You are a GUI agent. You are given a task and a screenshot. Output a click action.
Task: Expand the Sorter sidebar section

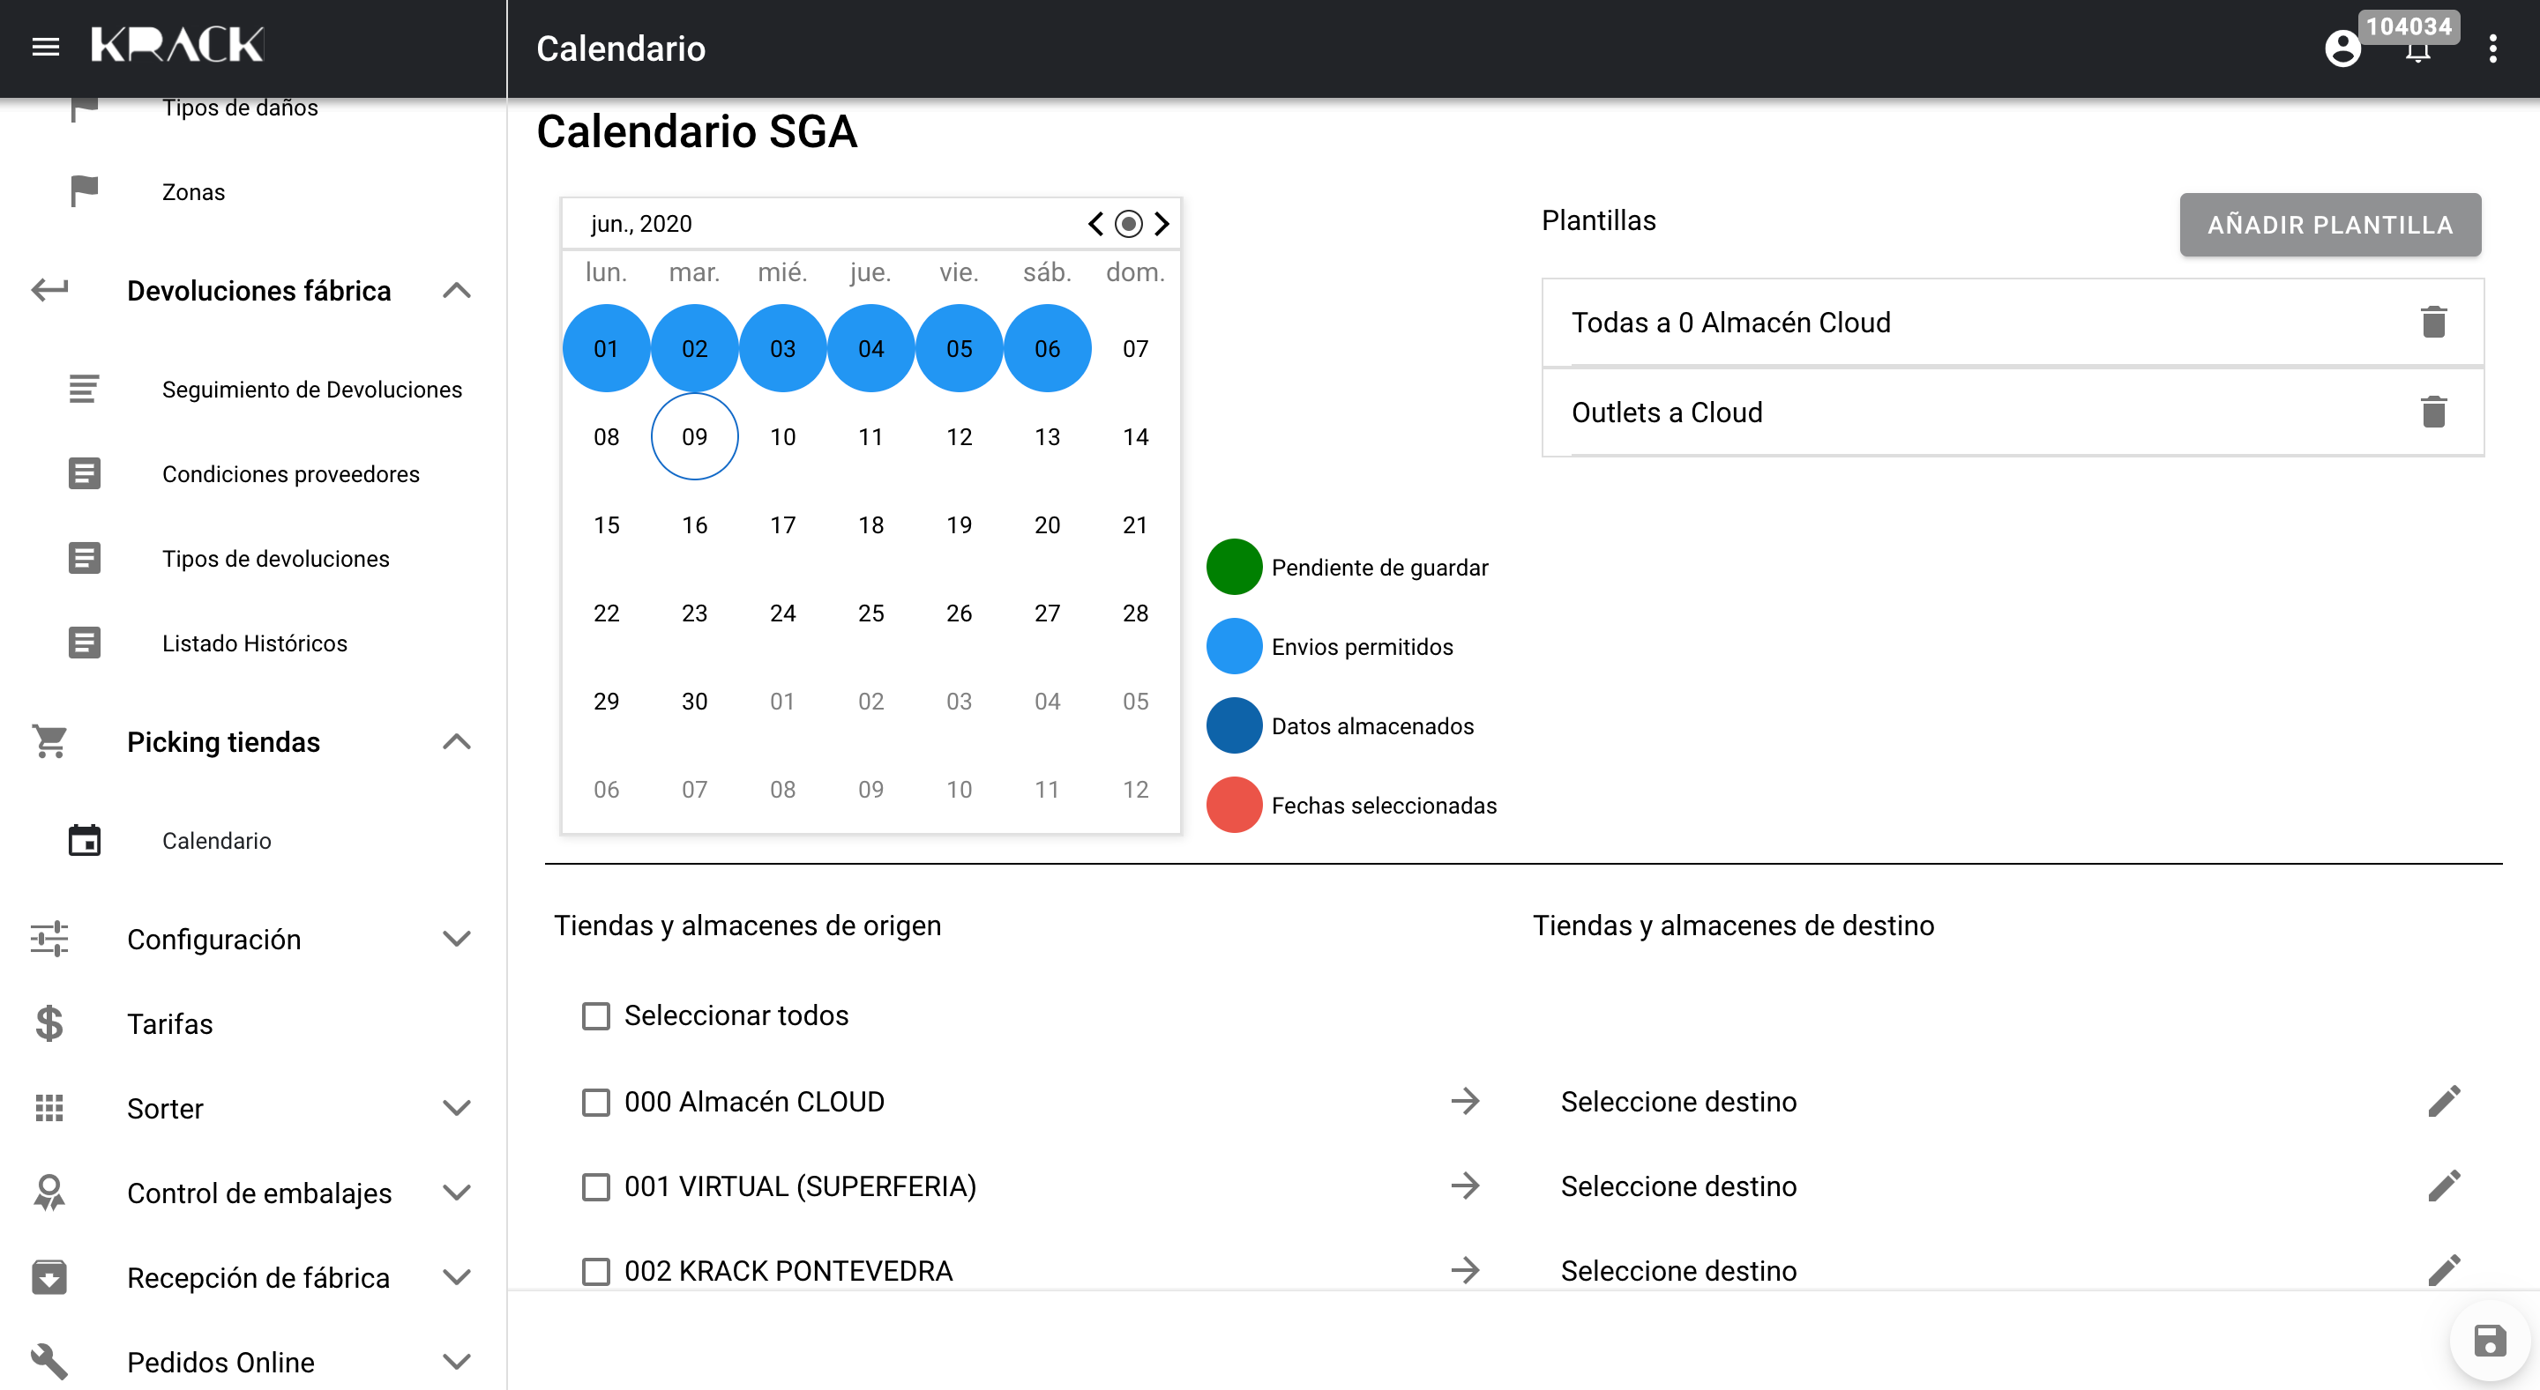point(457,1108)
